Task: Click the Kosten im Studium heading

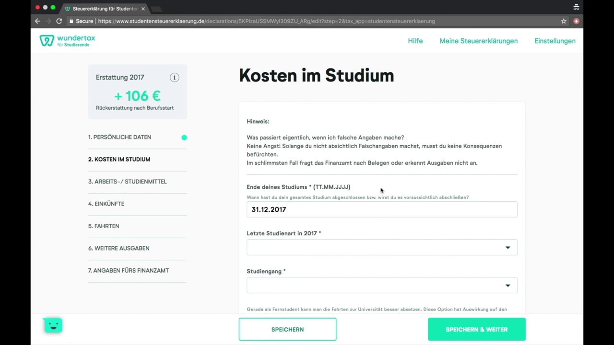Action: tap(317, 75)
